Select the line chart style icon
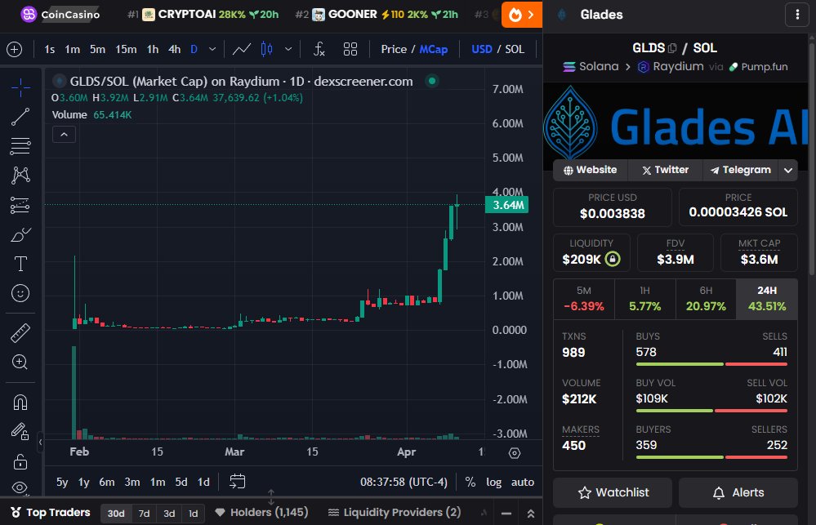Image resolution: width=816 pixels, height=525 pixels. [x=242, y=50]
